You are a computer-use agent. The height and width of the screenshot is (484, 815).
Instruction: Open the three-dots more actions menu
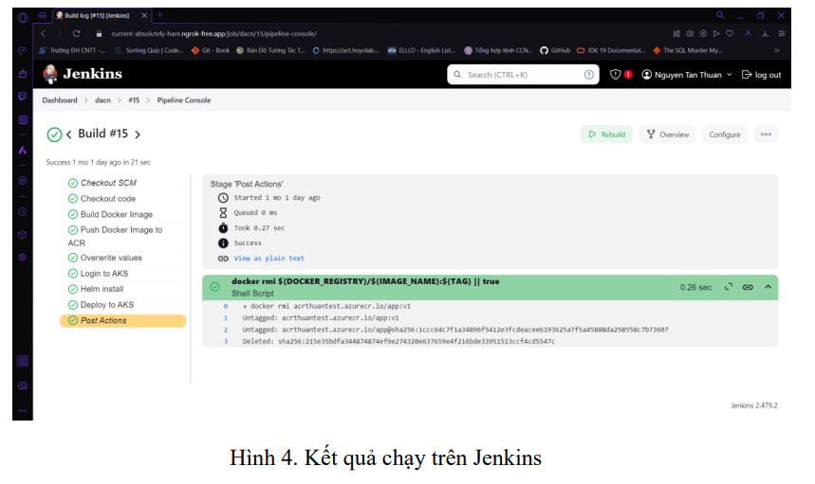(x=766, y=134)
